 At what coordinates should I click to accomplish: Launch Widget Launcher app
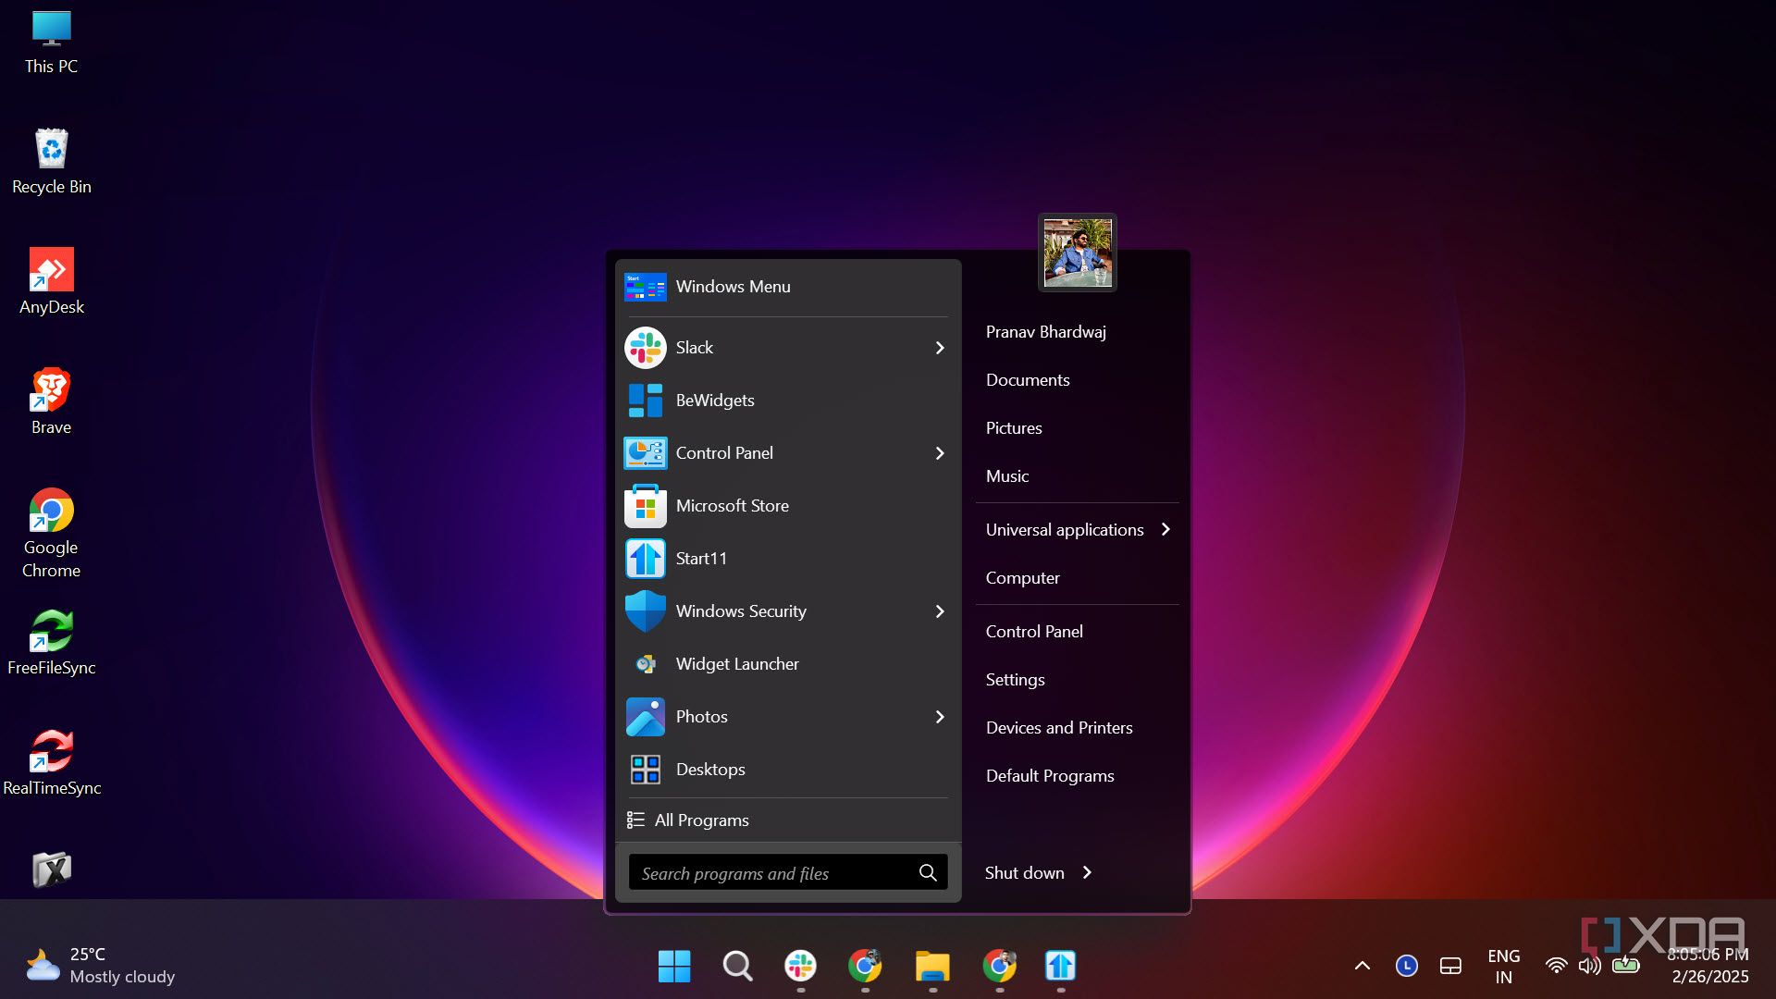click(788, 664)
